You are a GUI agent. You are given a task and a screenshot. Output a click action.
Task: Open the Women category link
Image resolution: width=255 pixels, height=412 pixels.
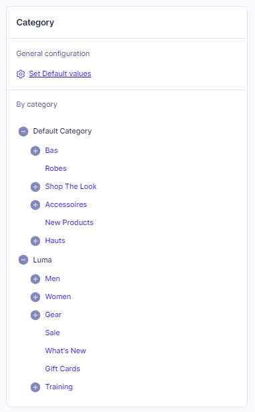coord(58,296)
